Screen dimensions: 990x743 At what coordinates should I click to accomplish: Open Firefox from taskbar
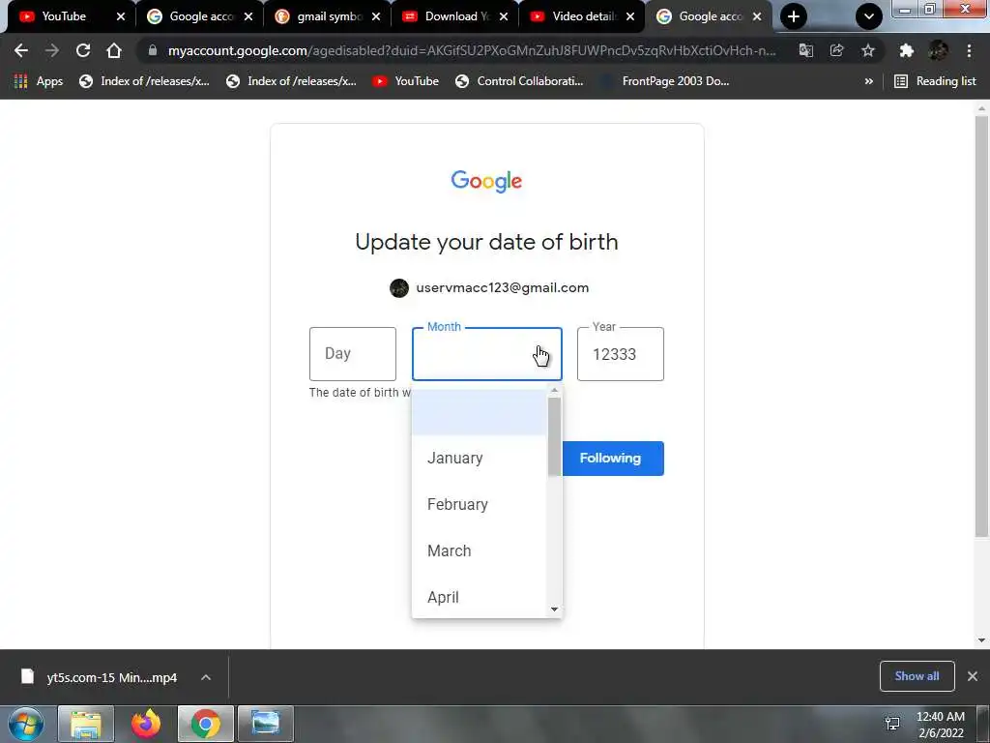[x=146, y=724]
